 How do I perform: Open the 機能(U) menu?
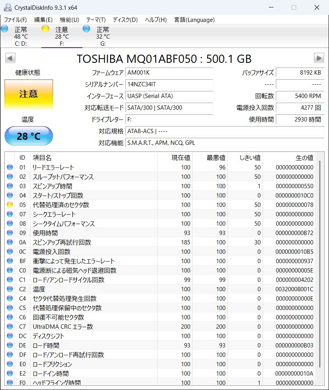pyautogui.click(x=70, y=20)
